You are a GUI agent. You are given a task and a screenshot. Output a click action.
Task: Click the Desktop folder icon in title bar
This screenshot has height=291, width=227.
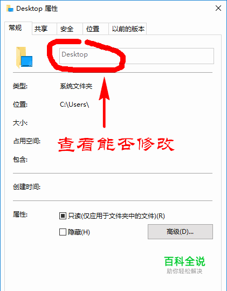pos(10,9)
